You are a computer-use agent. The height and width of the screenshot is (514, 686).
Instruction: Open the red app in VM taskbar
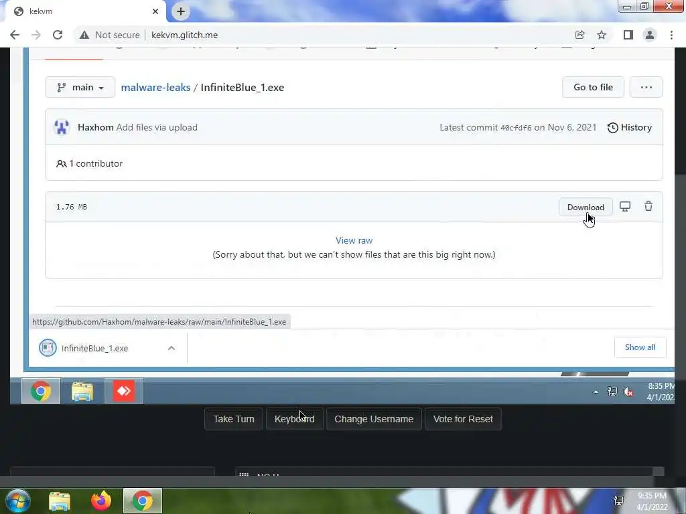point(124,391)
